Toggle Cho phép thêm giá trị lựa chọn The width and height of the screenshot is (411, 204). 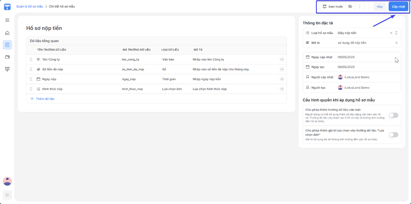coord(394,135)
